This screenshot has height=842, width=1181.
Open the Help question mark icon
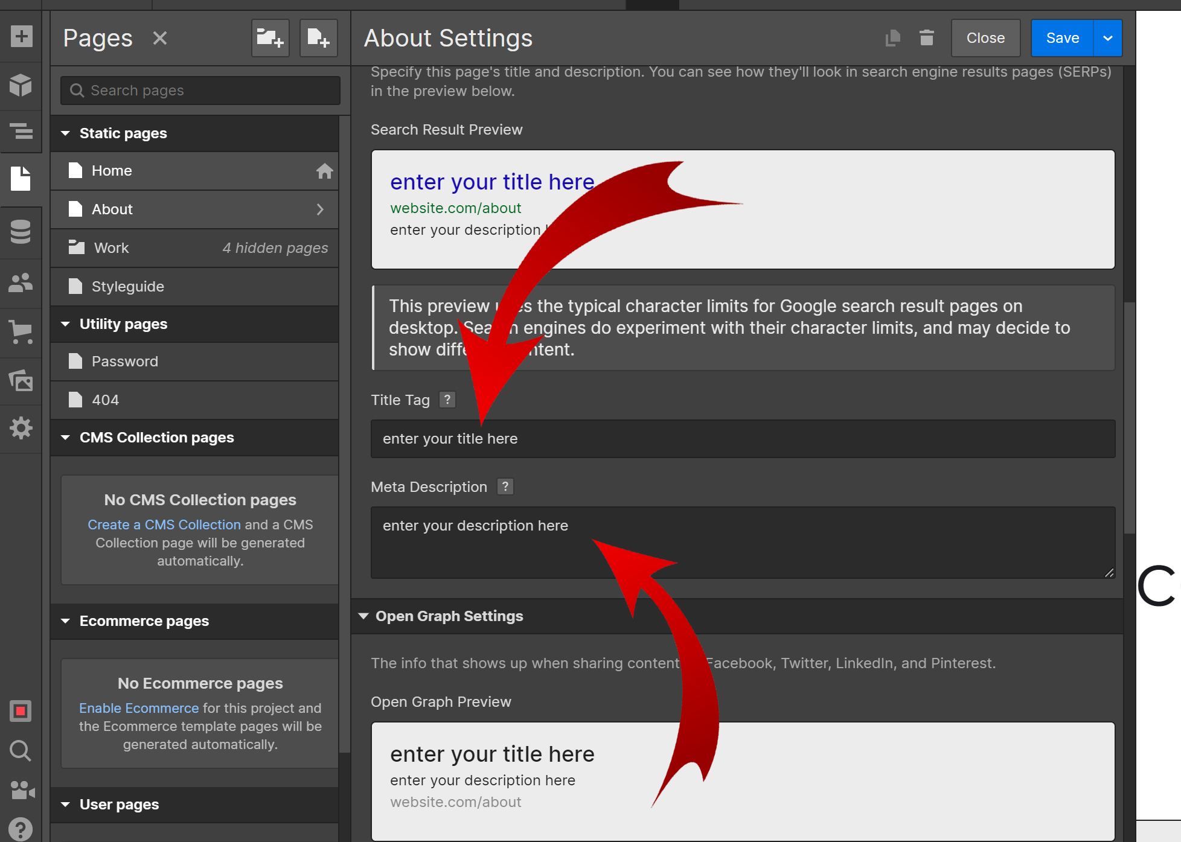tap(21, 829)
